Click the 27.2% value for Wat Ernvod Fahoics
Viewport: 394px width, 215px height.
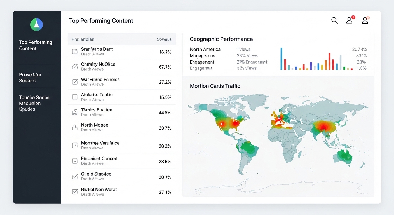click(165, 82)
